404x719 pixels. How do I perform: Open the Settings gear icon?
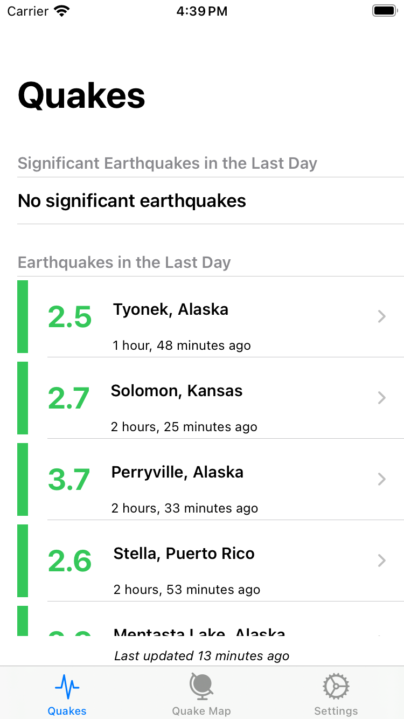pyautogui.click(x=336, y=687)
